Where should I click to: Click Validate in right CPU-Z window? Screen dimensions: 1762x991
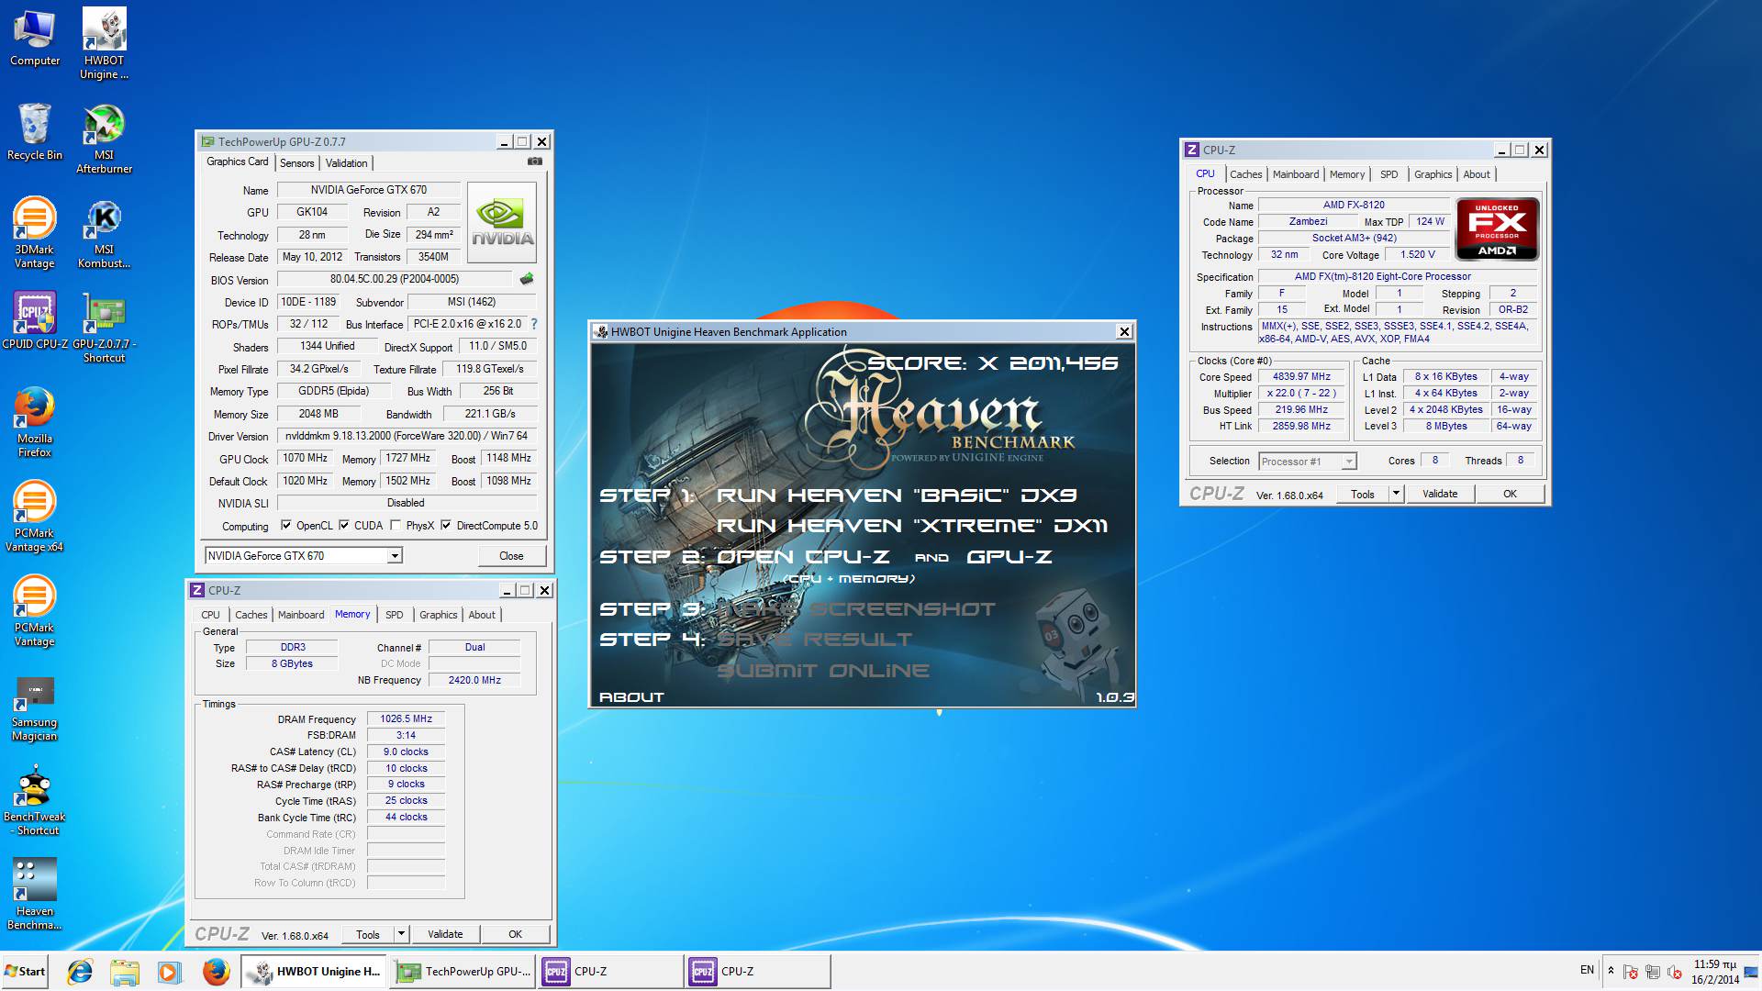click(x=1440, y=494)
